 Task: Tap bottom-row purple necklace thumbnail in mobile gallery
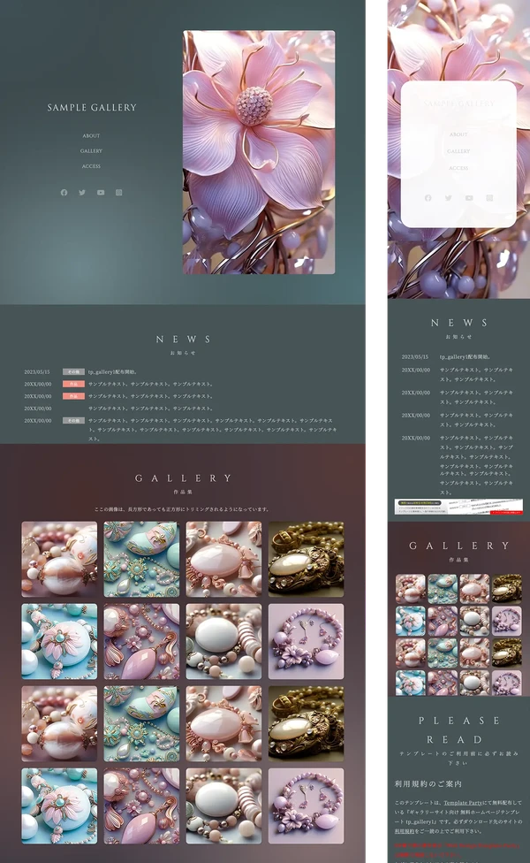point(506,683)
